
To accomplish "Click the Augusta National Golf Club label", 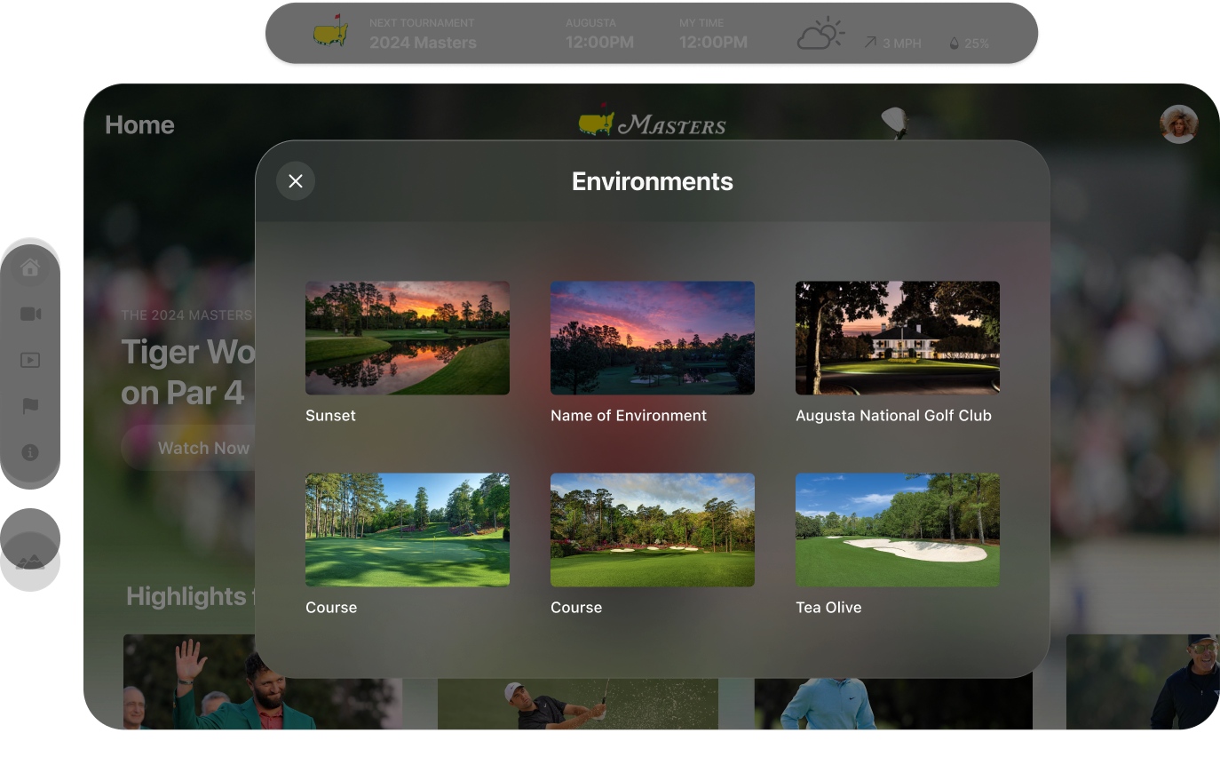I will pos(893,416).
